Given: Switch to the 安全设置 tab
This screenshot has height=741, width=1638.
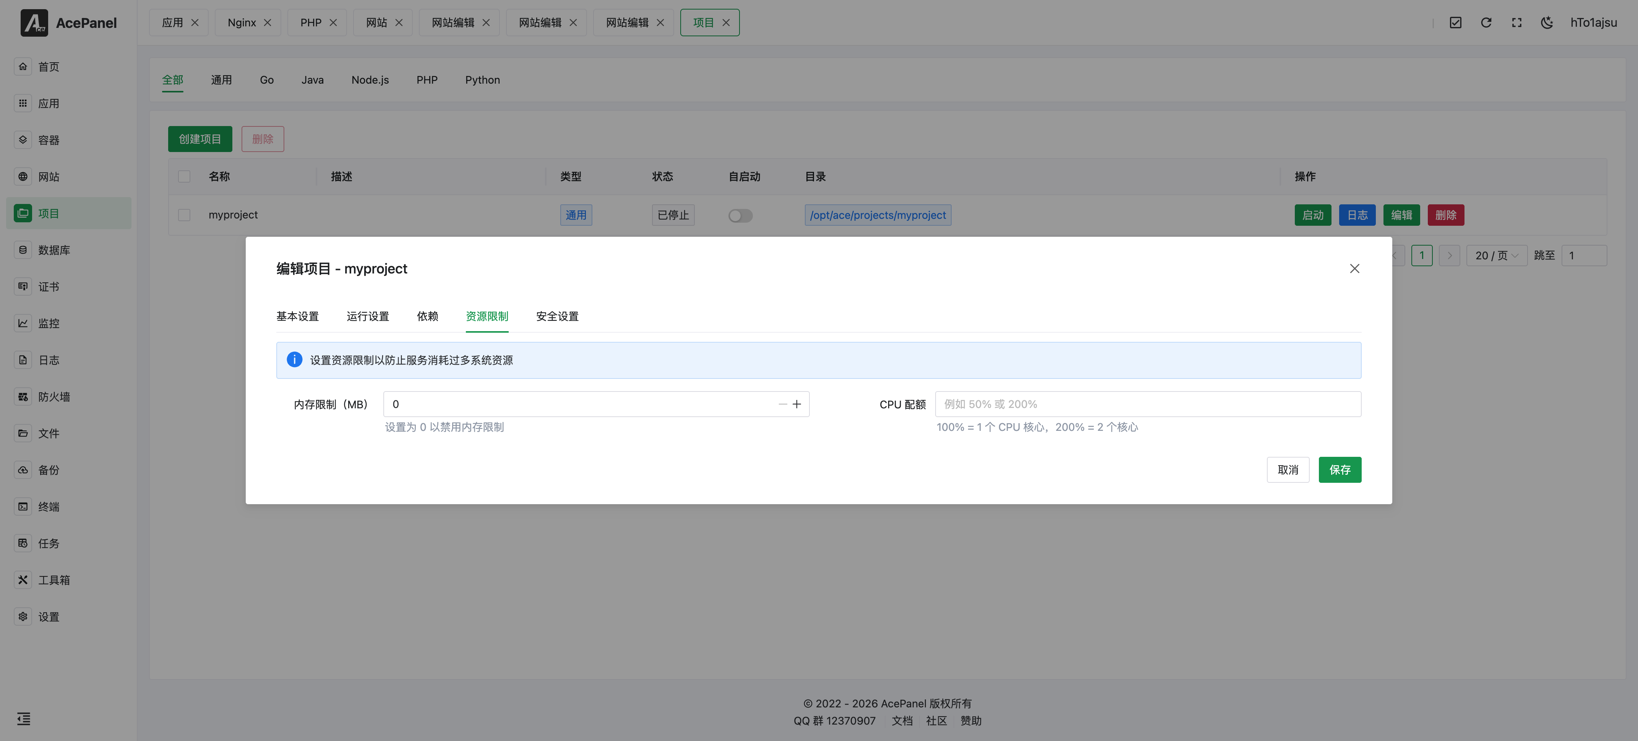Looking at the screenshot, I should click(x=557, y=317).
